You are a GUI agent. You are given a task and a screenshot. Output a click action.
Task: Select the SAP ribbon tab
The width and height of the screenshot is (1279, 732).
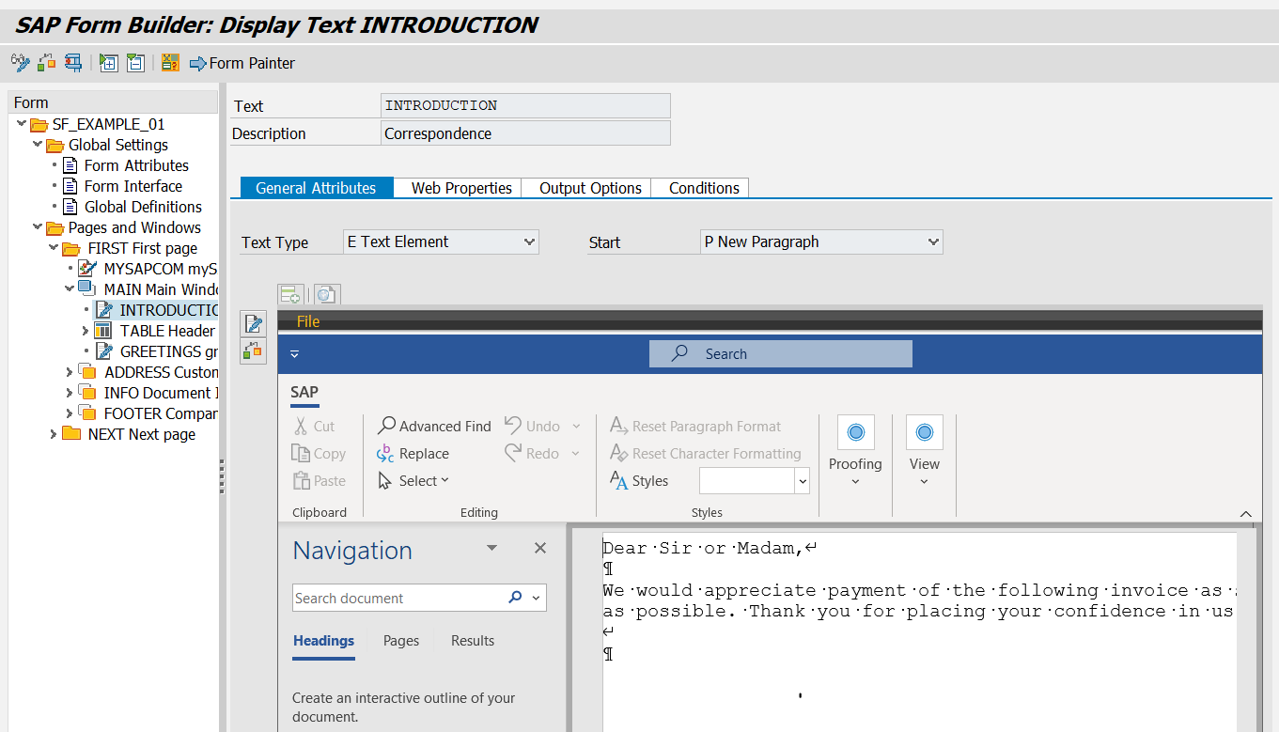[x=304, y=392]
